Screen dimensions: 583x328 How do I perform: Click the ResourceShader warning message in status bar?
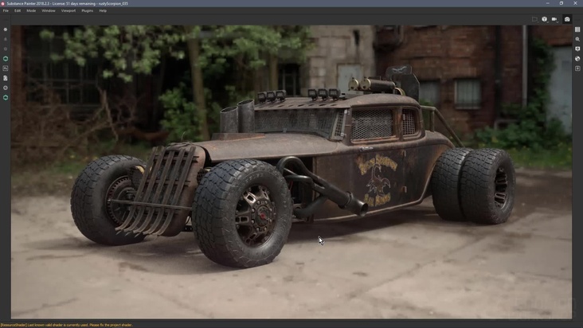click(x=67, y=325)
